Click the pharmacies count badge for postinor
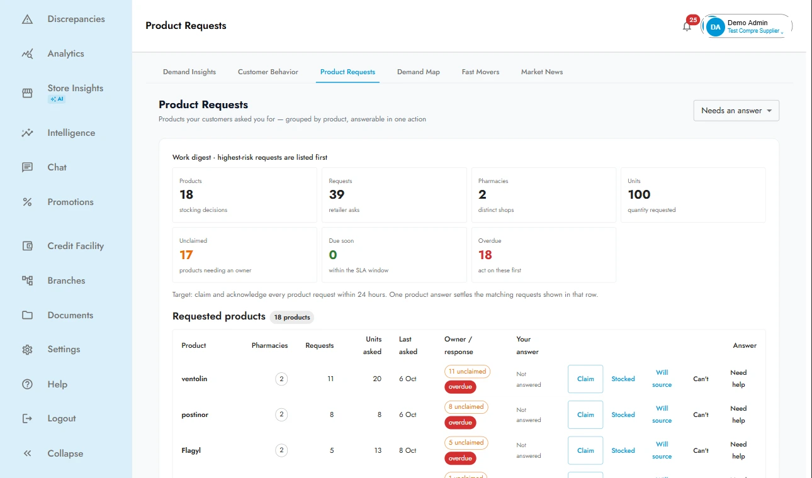The image size is (812, 478). 281,415
